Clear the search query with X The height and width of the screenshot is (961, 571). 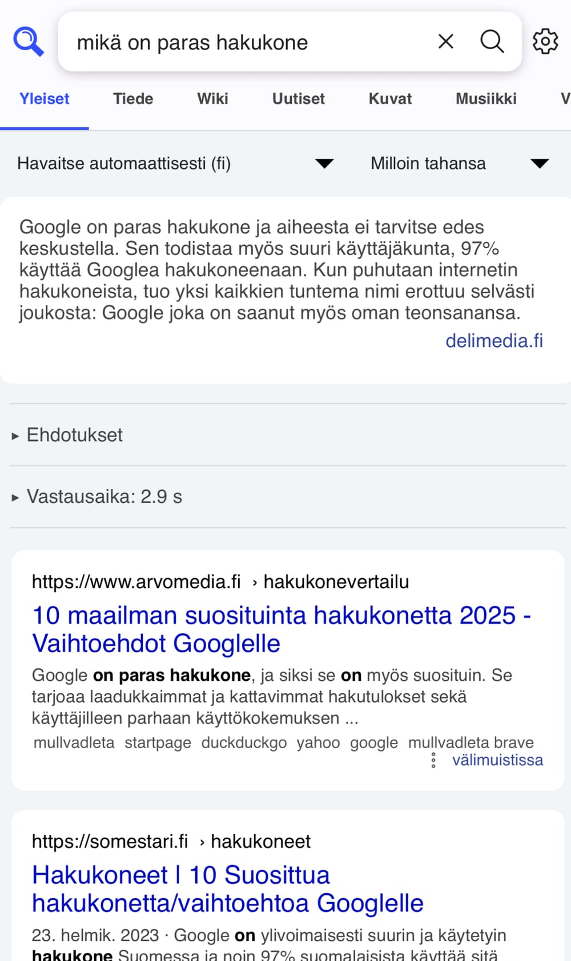445,42
